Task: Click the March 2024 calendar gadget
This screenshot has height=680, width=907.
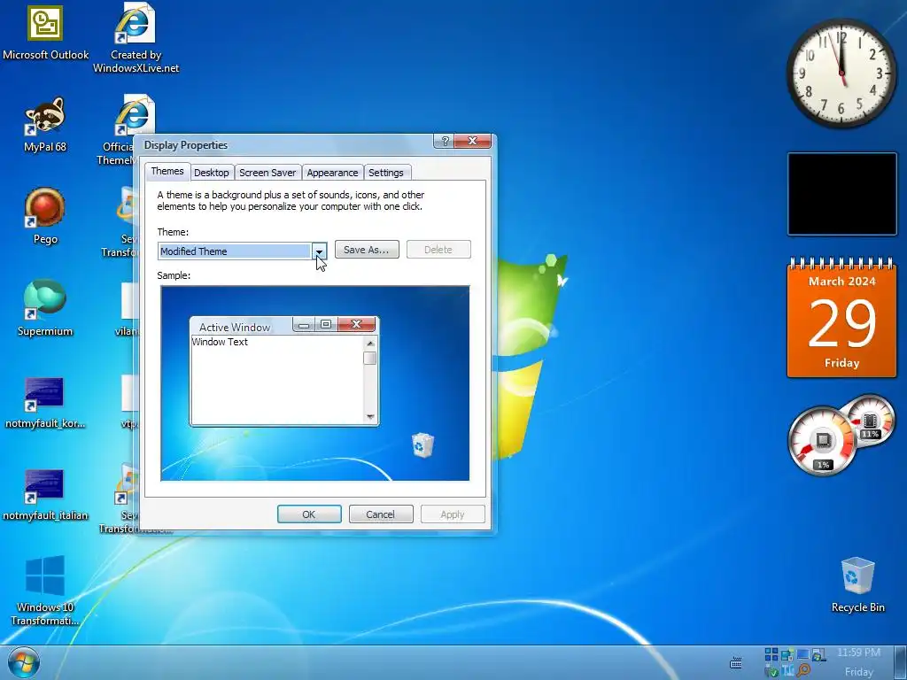Action: click(x=841, y=319)
